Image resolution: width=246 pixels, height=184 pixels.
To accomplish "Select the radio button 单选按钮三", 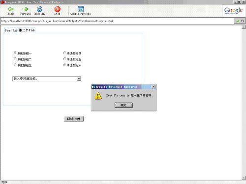I will point(15,65).
